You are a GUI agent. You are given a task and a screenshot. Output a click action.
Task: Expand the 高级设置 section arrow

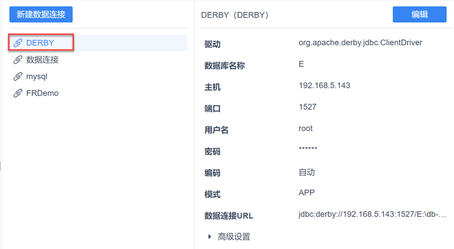209,237
